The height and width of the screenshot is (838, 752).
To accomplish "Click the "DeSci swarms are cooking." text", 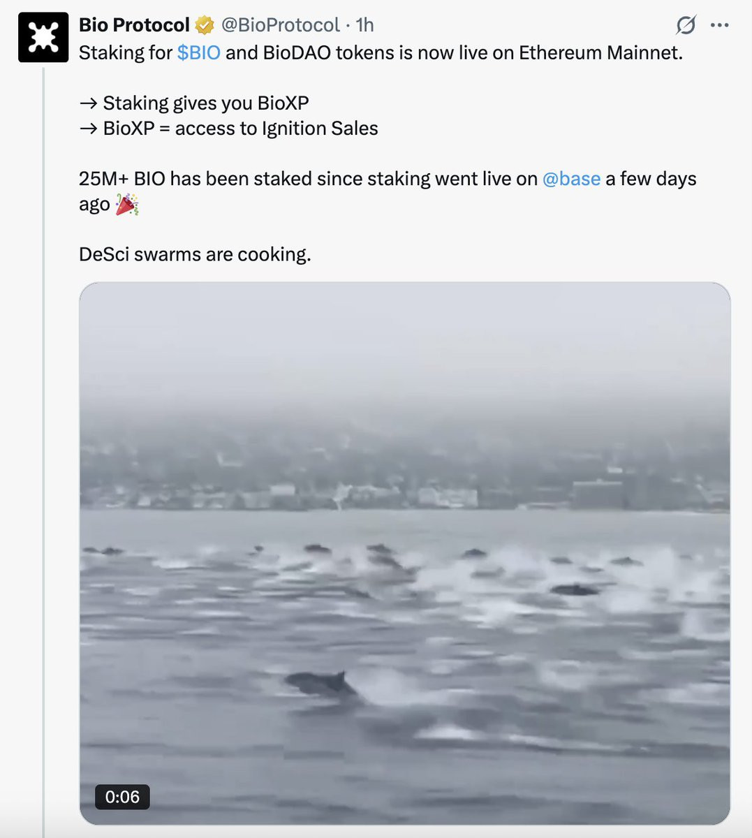I will coord(195,254).
